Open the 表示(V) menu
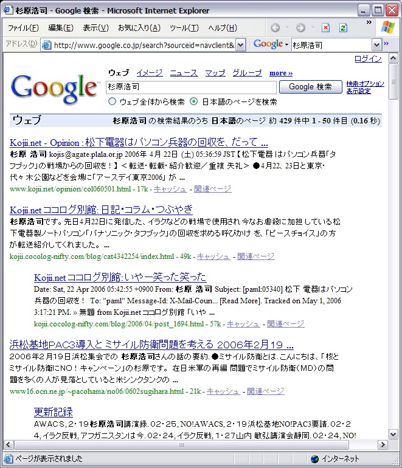 95,28
